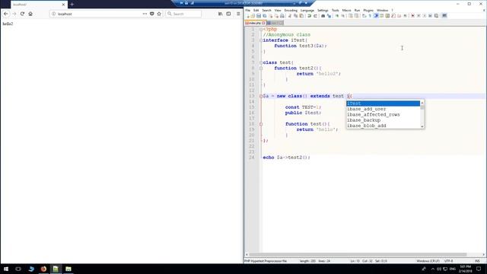Image resolution: width=487 pixels, height=274 pixels.
Task: Cut selection using the toolbar scissors icon
Action: [289, 15]
